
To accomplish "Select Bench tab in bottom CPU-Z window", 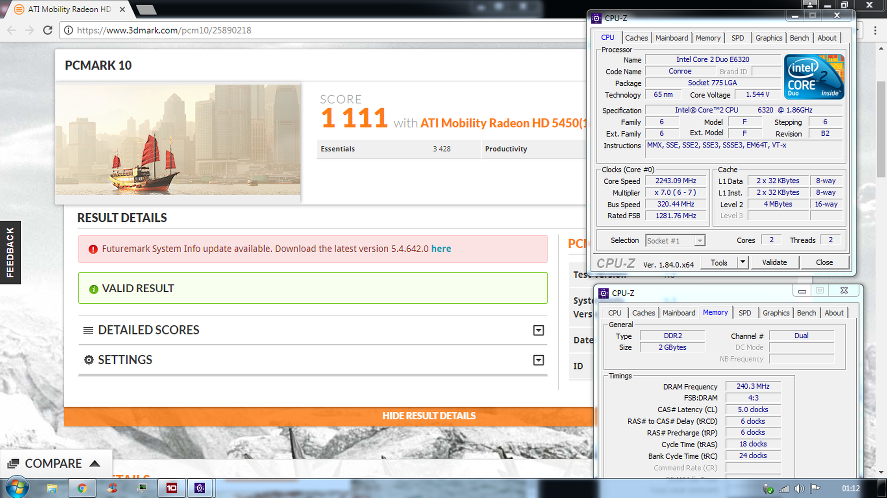I will click(x=806, y=313).
